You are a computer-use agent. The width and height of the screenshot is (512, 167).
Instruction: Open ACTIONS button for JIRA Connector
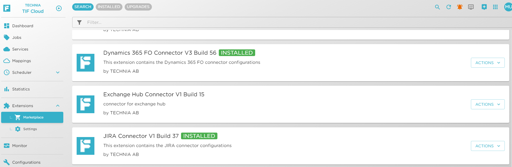[x=488, y=146]
